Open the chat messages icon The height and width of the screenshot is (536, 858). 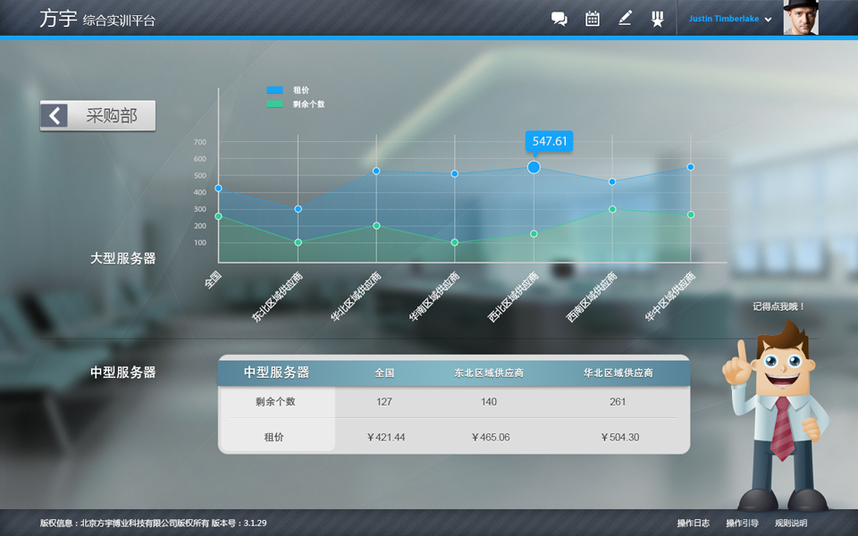559,19
